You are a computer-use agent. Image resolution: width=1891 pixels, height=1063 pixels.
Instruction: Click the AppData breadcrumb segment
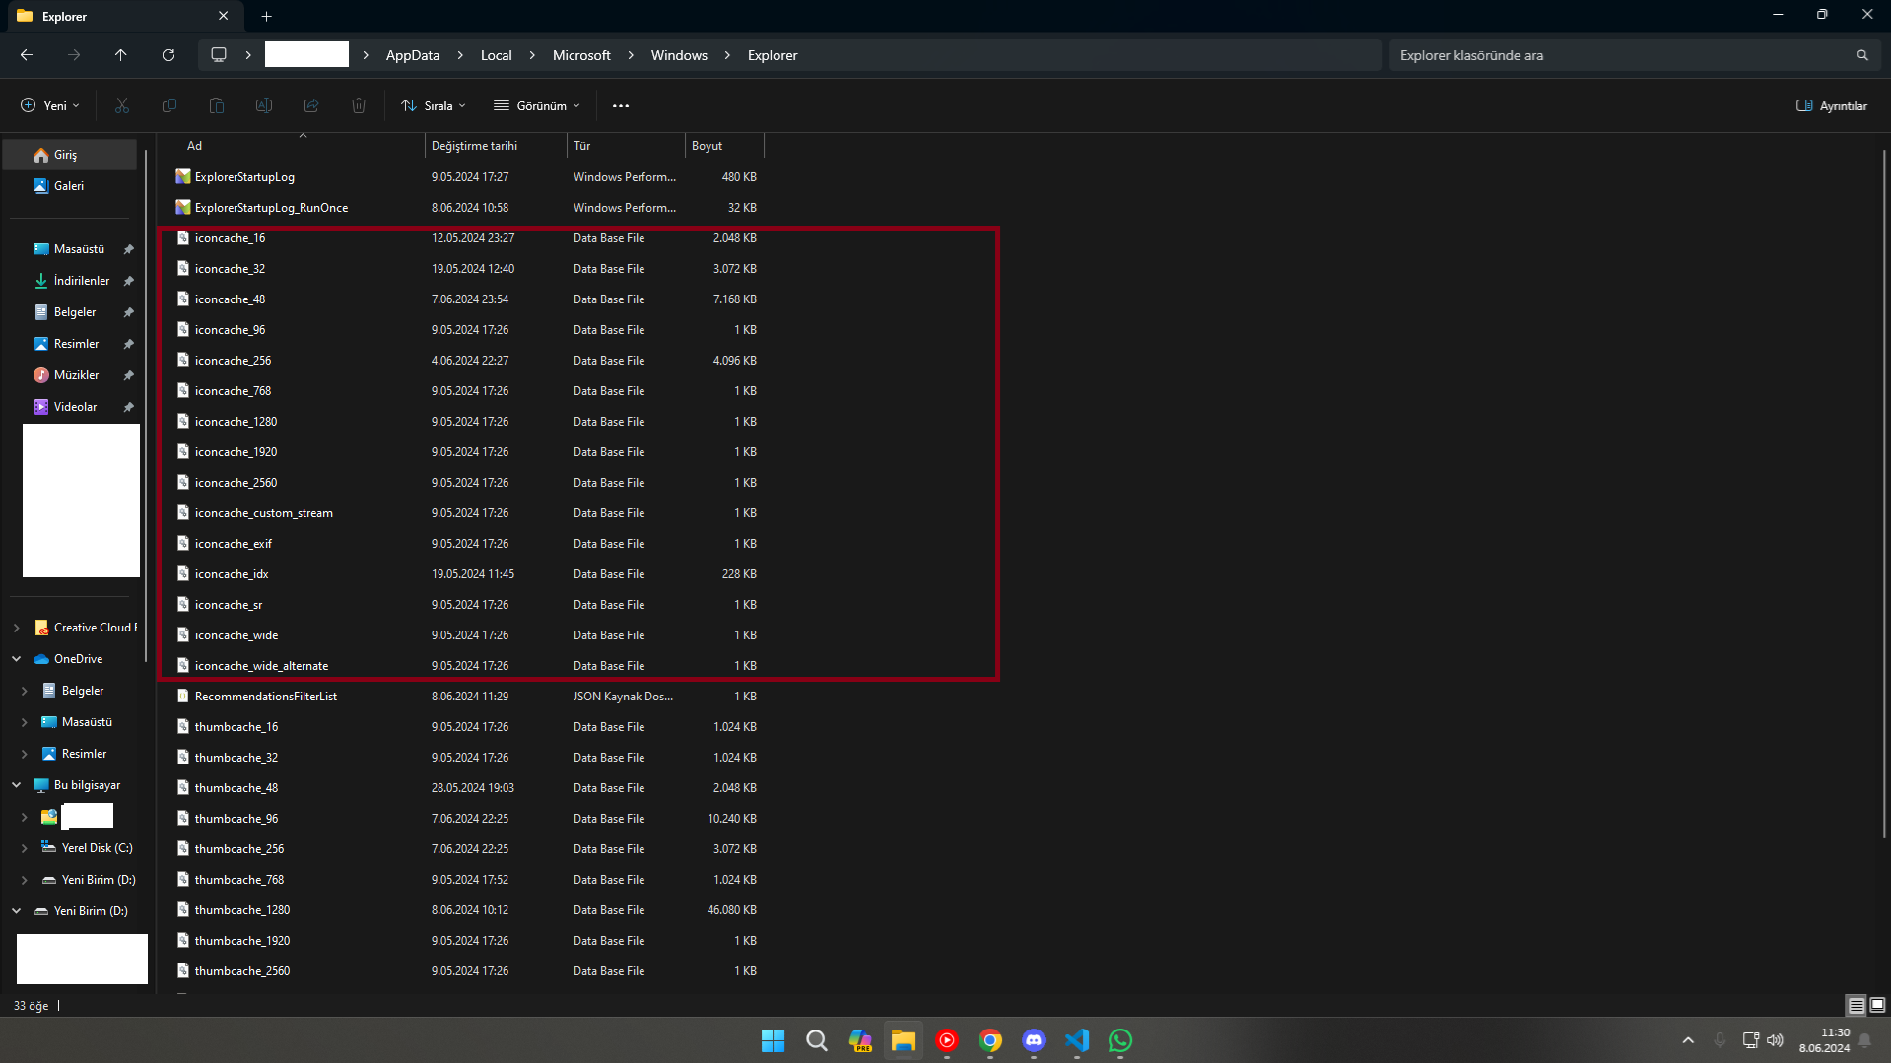413,55
